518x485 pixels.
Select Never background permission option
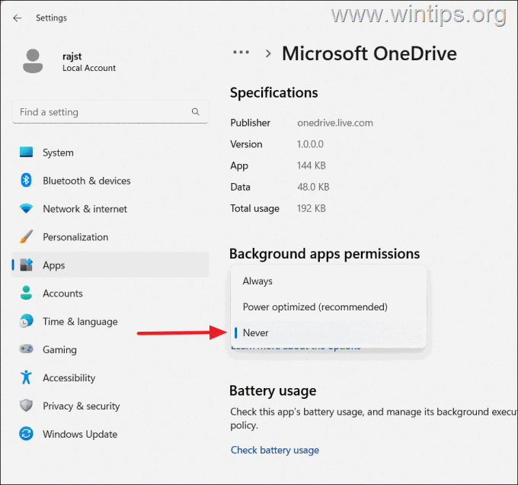pyautogui.click(x=328, y=332)
